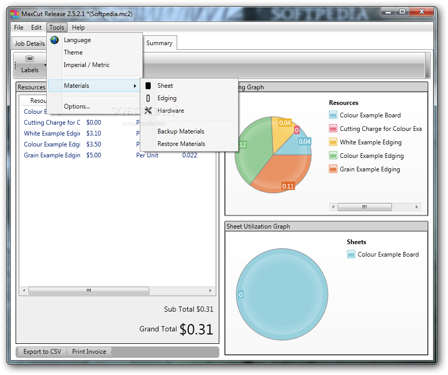This screenshot has height=375, width=448.
Task: Minimize the MaxCut window
Action: coord(388,12)
